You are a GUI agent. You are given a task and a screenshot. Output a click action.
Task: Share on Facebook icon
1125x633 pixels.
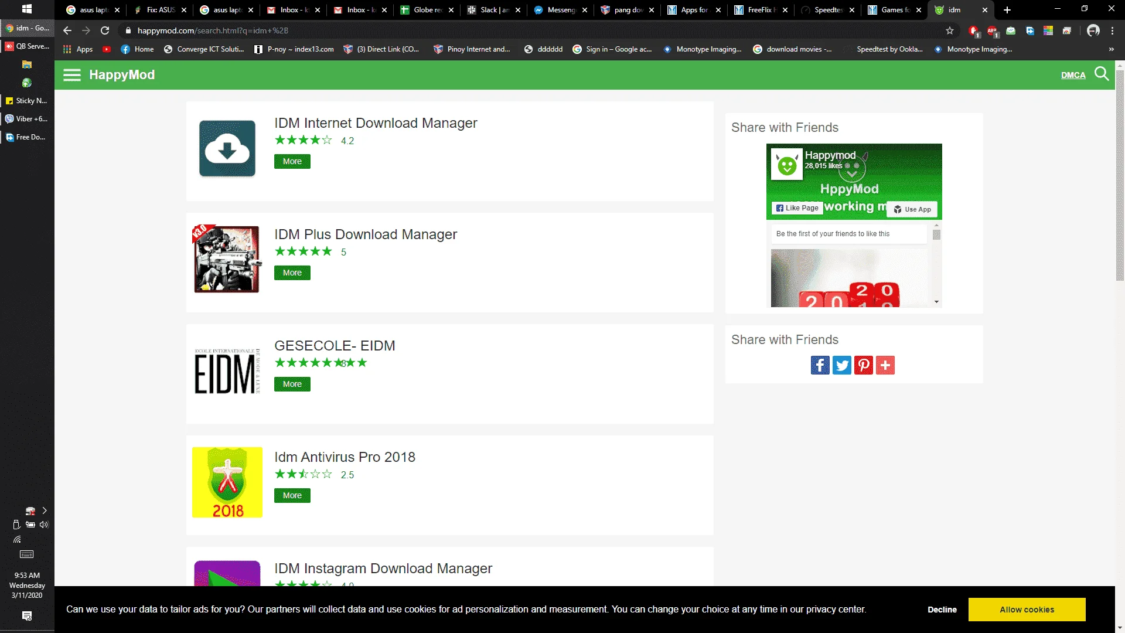[x=820, y=365]
